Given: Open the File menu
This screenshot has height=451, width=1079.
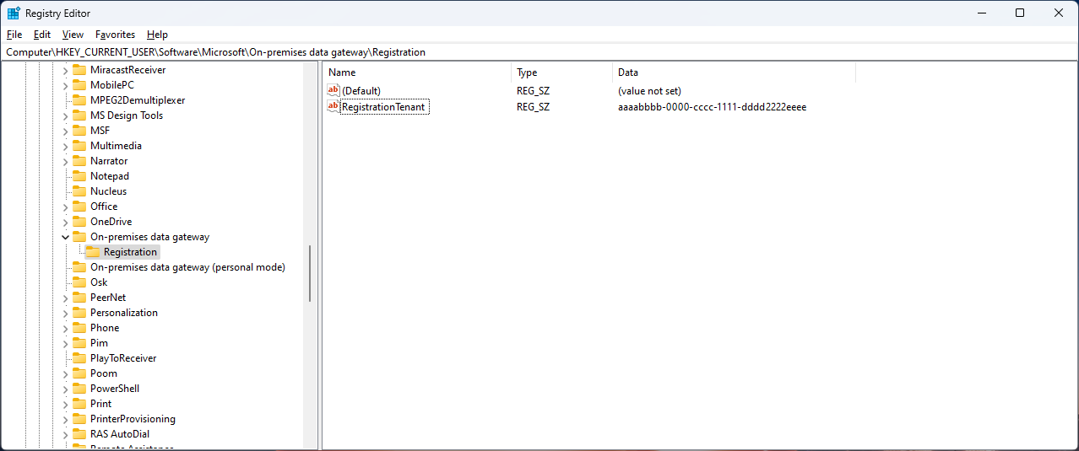Looking at the screenshot, I should 14,35.
